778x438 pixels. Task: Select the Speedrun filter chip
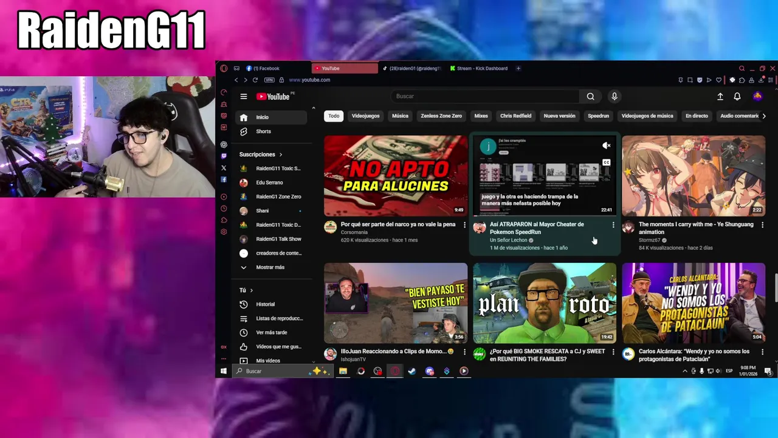[598, 116]
